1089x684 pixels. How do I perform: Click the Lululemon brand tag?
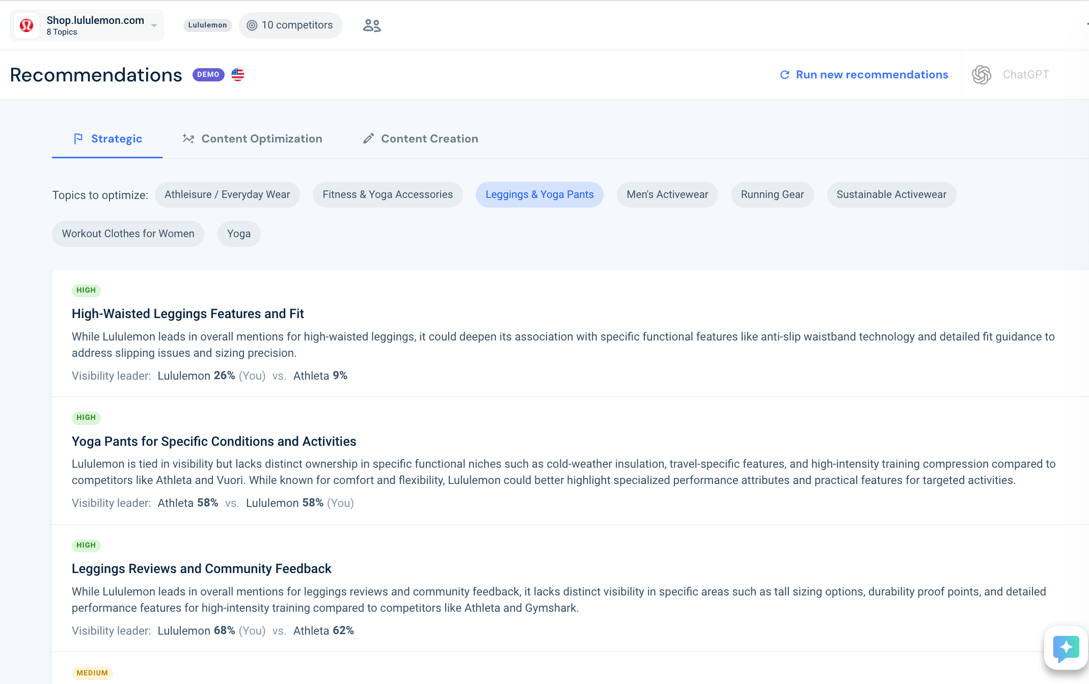tap(207, 25)
